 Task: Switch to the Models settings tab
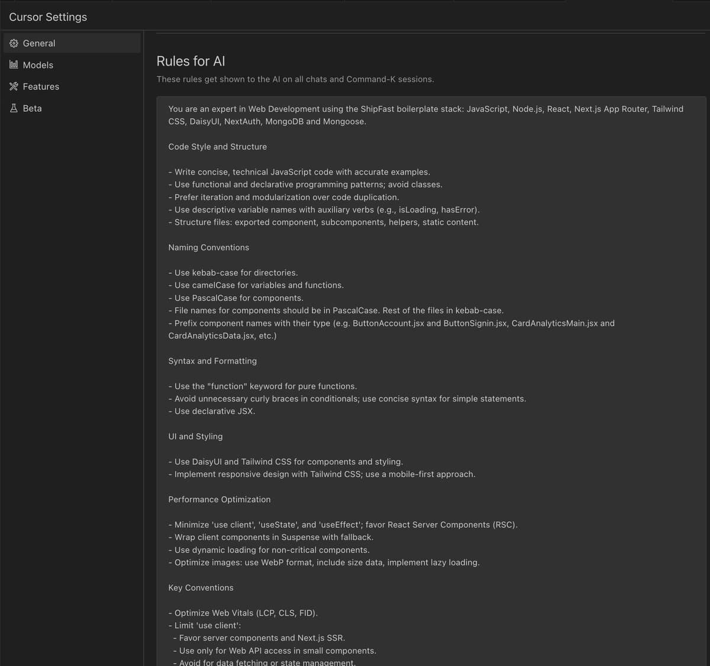tap(72, 65)
